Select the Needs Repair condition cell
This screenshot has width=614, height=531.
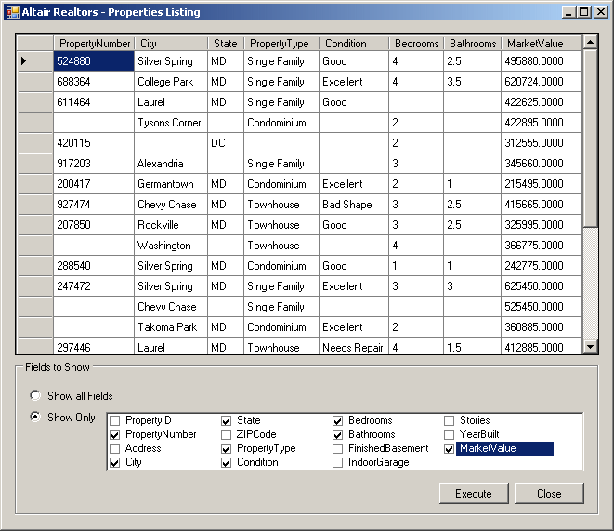point(354,347)
